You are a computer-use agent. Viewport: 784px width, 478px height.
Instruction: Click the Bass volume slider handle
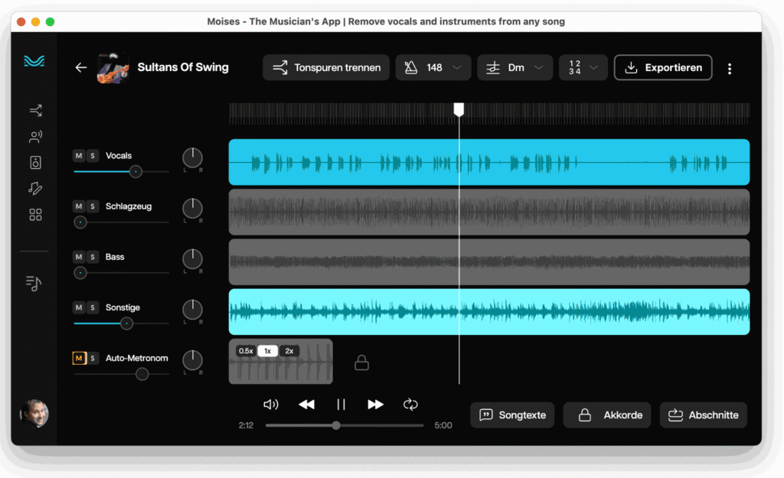pos(80,273)
